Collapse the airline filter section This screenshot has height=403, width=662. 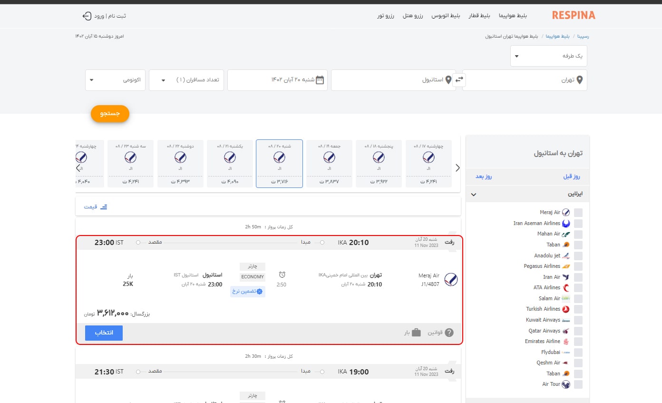[x=473, y=195]
